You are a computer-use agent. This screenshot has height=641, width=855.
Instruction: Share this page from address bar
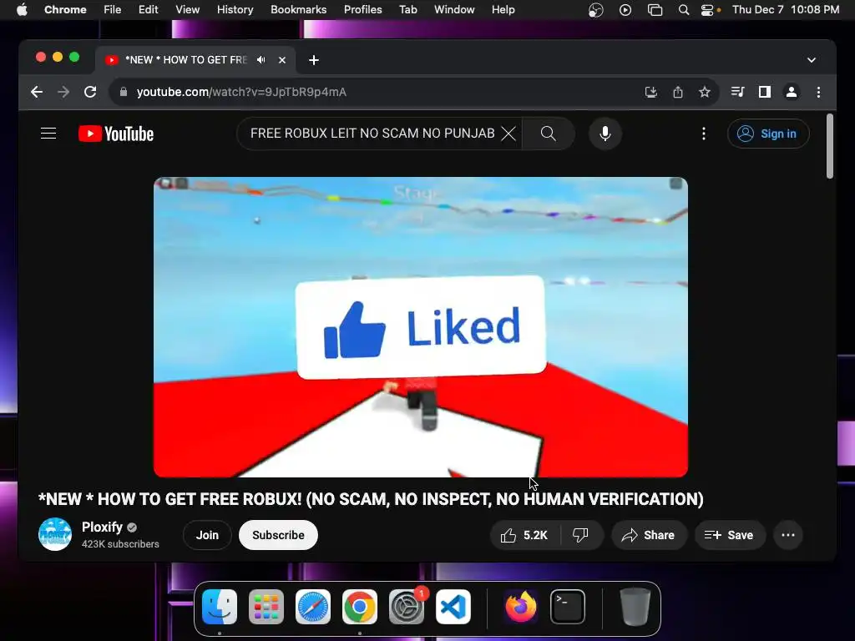pyautogui.click(x=678, y=92)
